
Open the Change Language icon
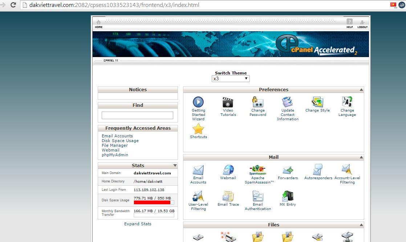[x=347, y=102]
